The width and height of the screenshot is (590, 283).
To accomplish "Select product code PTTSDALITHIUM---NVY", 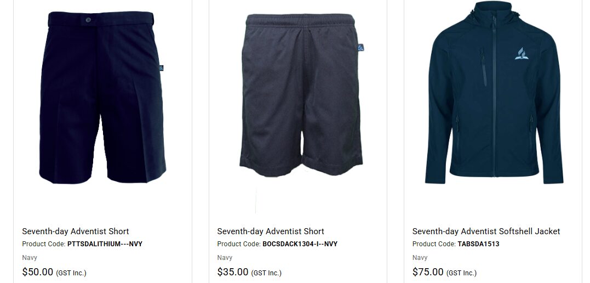I will [105, 244].
